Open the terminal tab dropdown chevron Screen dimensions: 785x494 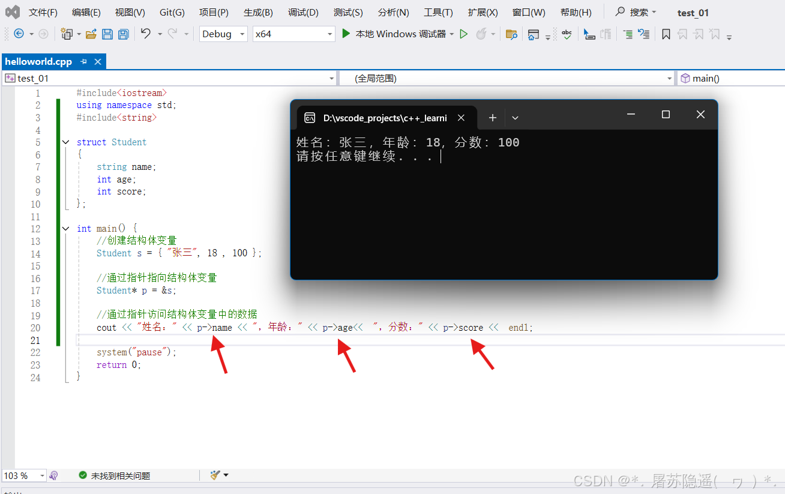(x=515, y=118)
